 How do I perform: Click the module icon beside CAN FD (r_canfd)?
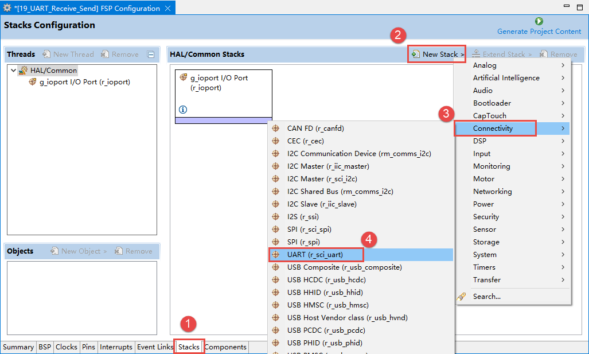(276, 128)
